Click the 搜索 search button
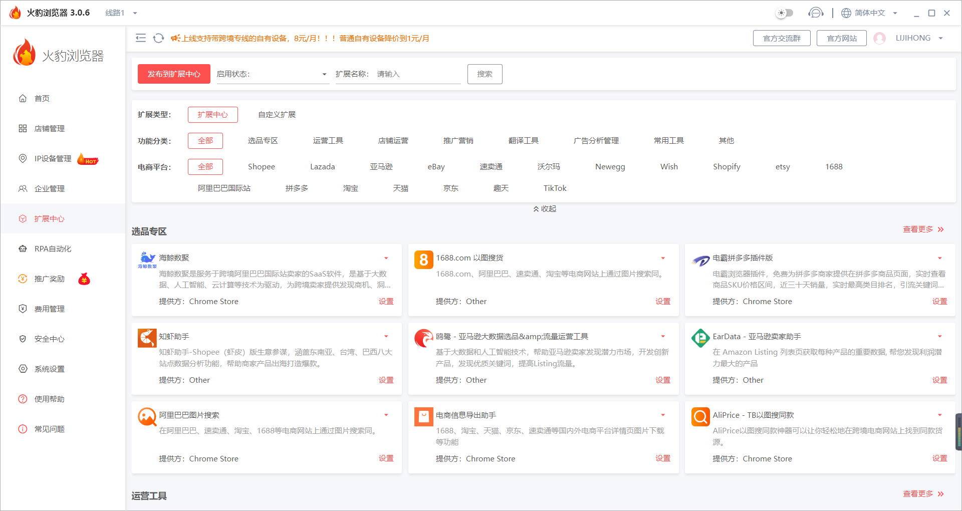The image size is (962, 511). click(485, 74)
